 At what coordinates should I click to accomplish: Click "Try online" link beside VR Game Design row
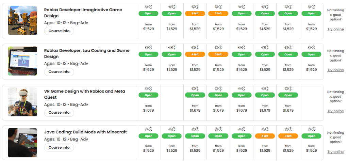(x=335, y=111)
